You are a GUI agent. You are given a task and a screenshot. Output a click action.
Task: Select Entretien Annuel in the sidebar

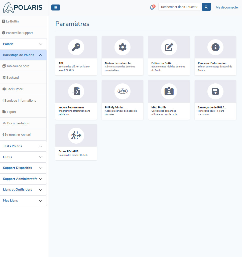click(19, 135)
